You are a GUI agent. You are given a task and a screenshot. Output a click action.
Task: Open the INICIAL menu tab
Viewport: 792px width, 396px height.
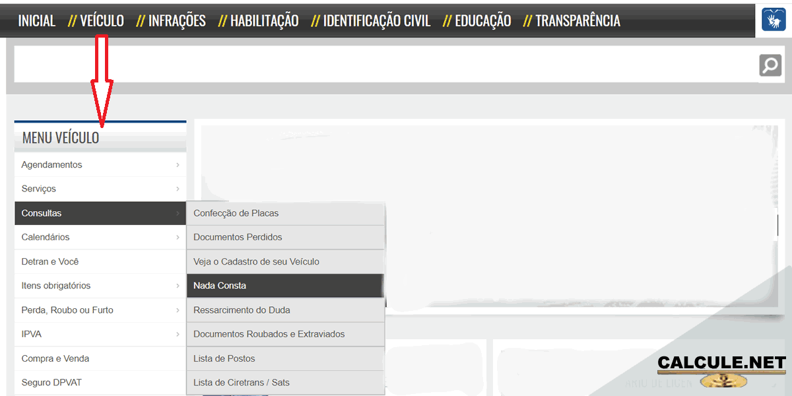click(x=37, y=21)
